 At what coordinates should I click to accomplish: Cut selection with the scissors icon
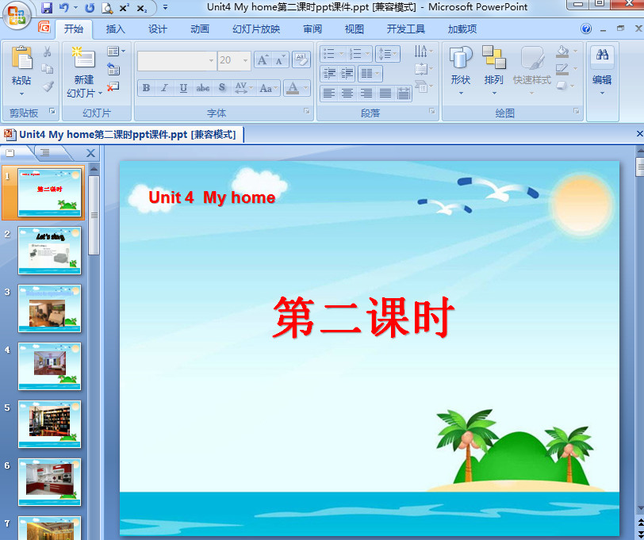click(48, 52)
